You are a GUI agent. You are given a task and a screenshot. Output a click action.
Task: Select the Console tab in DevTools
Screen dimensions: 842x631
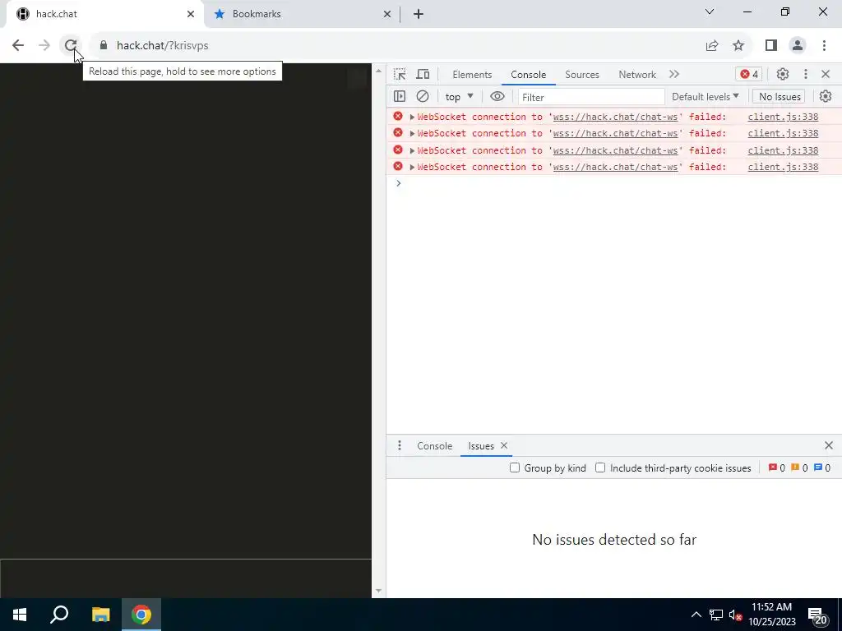tap(529, 75)
